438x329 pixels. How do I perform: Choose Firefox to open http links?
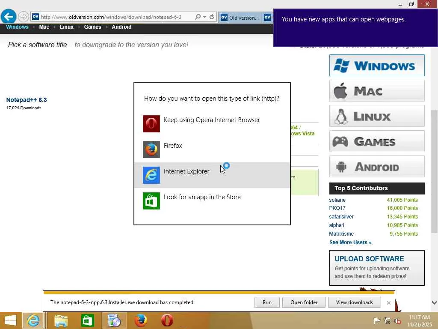(x=212, y=150)
